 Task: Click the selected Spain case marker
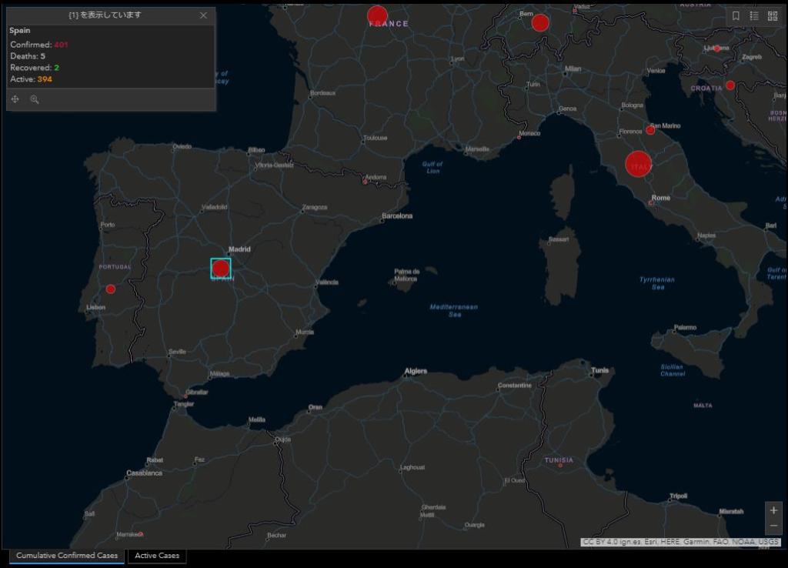click(x=221, y=268)
